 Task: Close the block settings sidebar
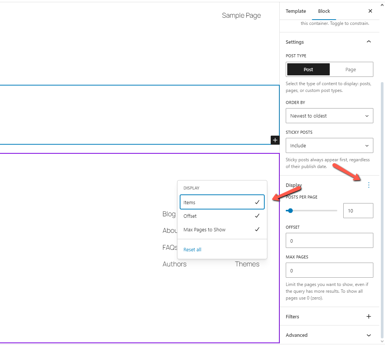tap(370, 11)
